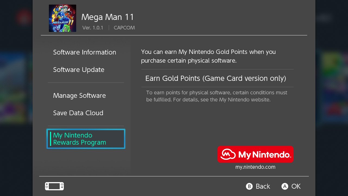Click the Ver. 1.0.1 version label
This screenshot has height=196, width=348.
93,28
